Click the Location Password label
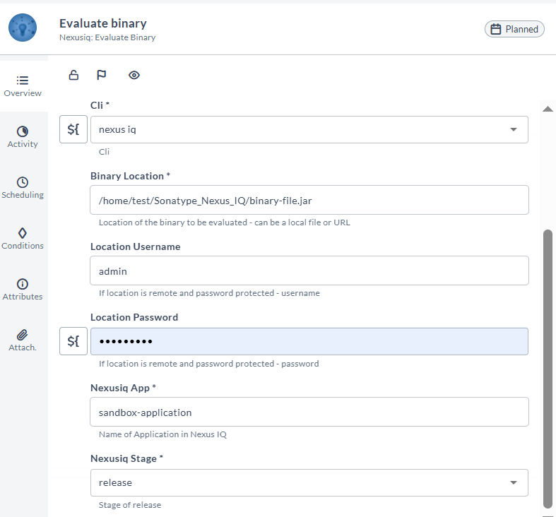Viewport: 556px width, 517px height. tap(134, 317)
